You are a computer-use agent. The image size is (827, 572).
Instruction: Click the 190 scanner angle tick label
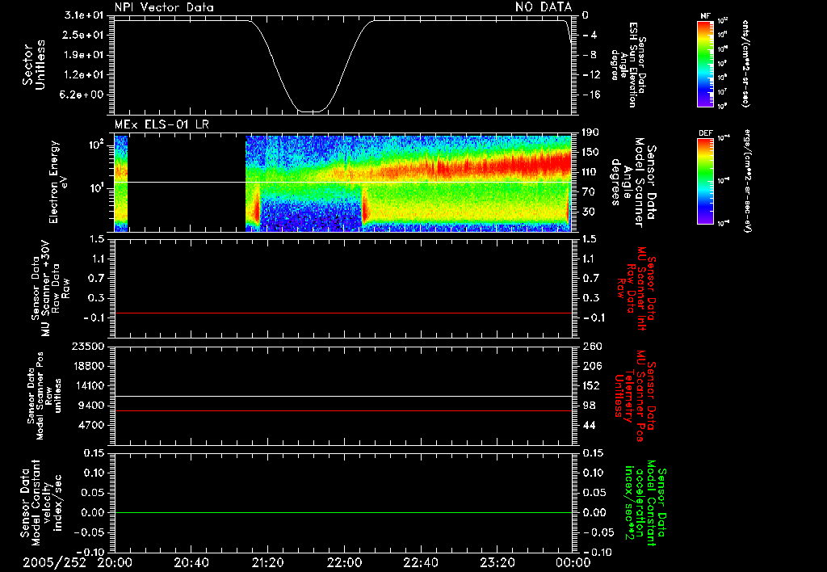pos(590,132)
